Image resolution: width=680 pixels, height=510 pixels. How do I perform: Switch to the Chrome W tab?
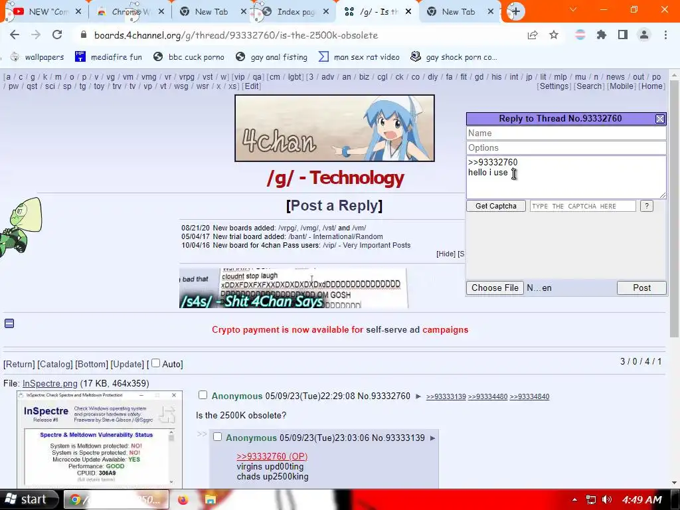coord(131,12)
